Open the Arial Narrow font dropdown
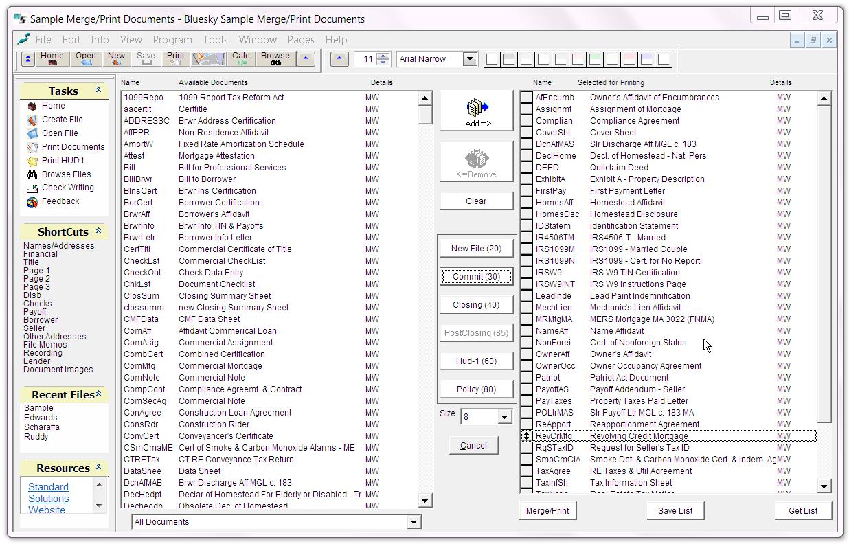This screenshot has height=544, width=849. 471,59
